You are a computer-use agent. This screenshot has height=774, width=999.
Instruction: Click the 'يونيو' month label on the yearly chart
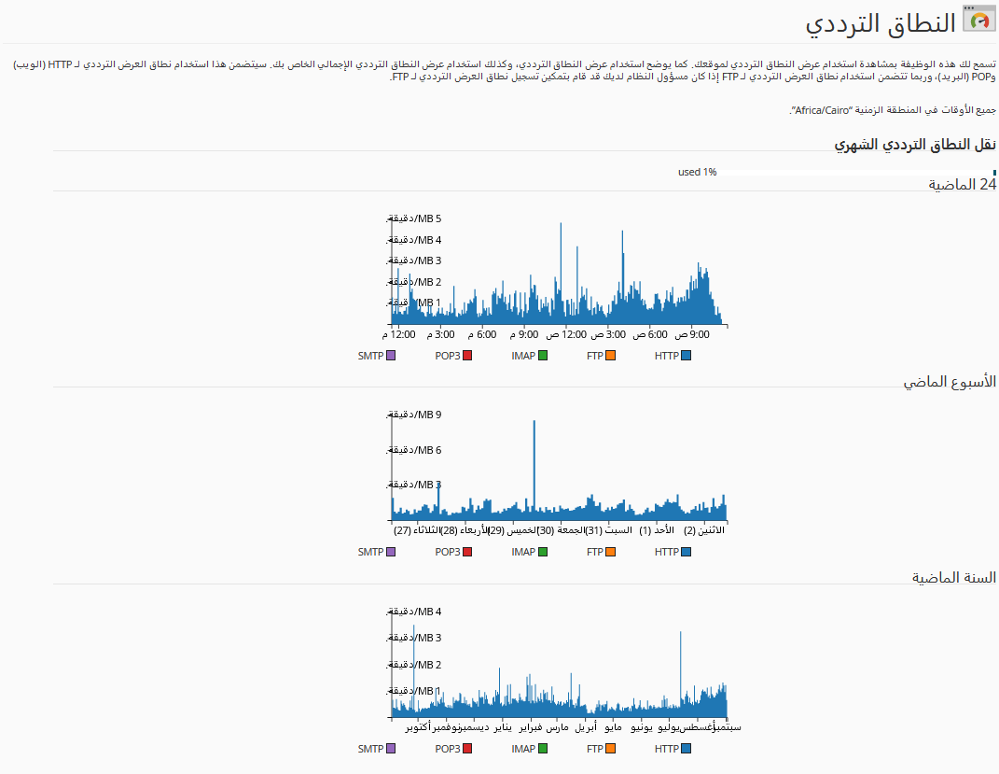(642, 727)
